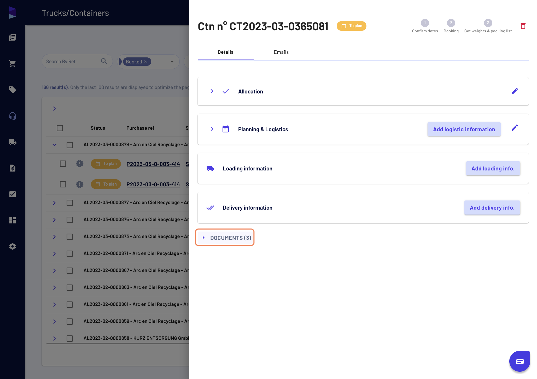This screenshot has width=537, height=379.
Task: Open first P2023-03-0-003-414 purchase link
Action: click(x=153, y=164)
